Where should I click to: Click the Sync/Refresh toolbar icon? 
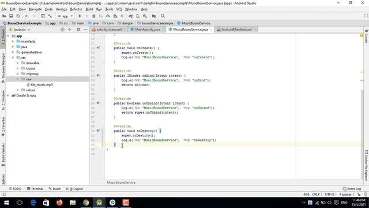tap(18, 16)
